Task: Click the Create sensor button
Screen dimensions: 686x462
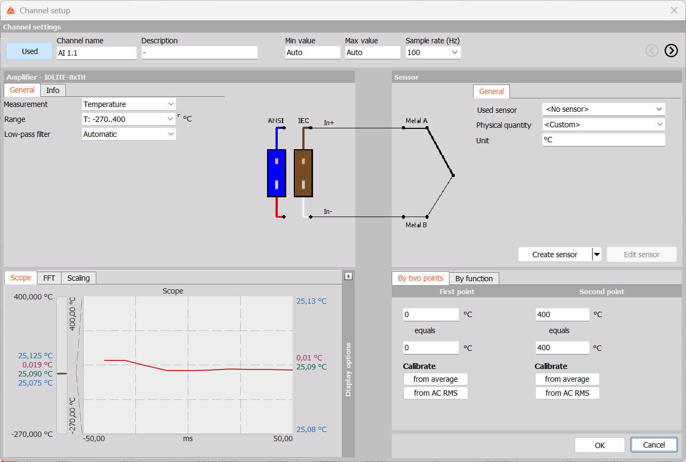Action: 555,255
